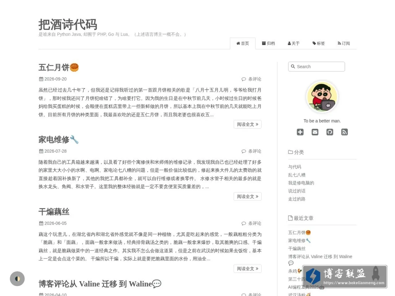This screenshot has width=395, height=296.
Task: Click the calendar icon beside 2026-09-20
Action: [41, 79]
